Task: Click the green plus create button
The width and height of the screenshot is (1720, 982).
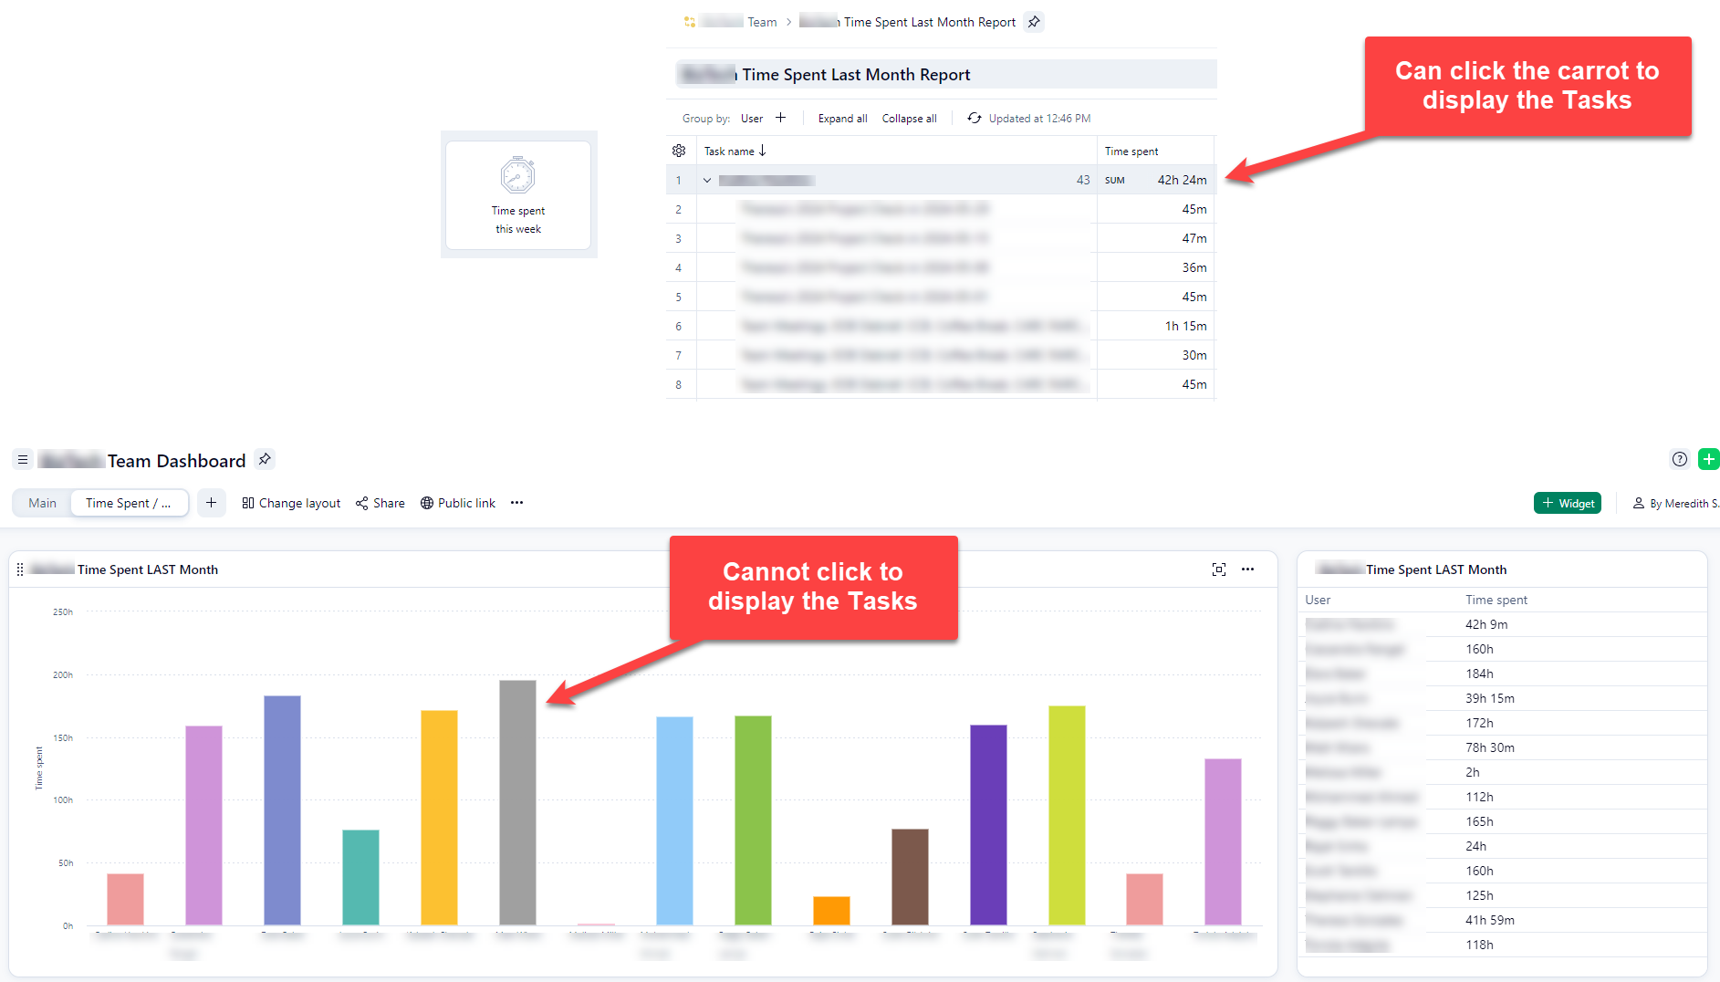Action: click(1709, 459)
